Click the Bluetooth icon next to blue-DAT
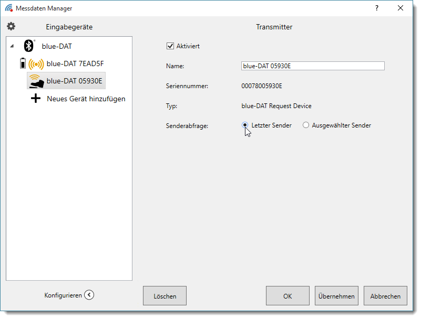The width and height of the screenshot is (421, 319). click(29, 46)
